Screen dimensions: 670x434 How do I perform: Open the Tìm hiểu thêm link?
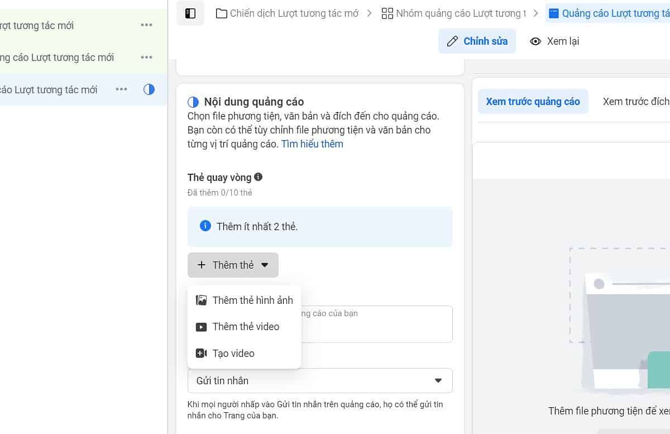tap(312, 144)
